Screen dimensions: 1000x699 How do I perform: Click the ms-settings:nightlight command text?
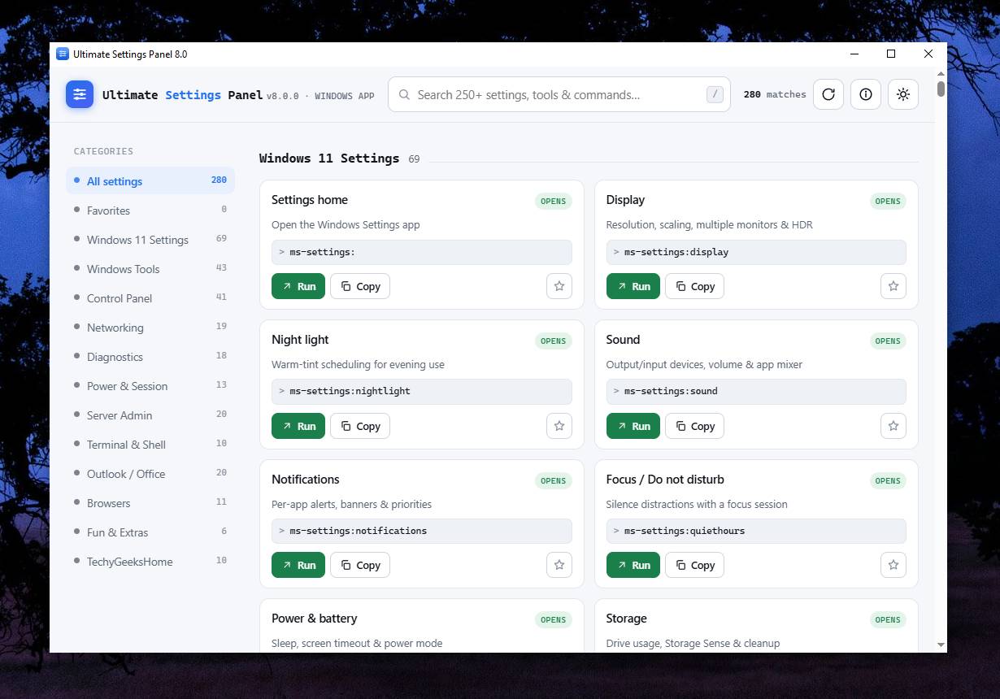[350, 391]
